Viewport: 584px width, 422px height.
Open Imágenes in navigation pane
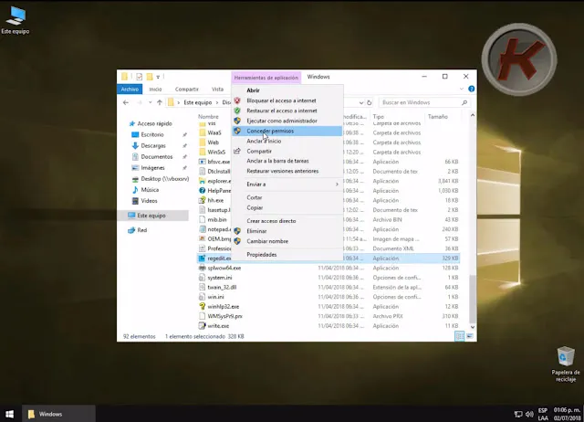point(152,168)
